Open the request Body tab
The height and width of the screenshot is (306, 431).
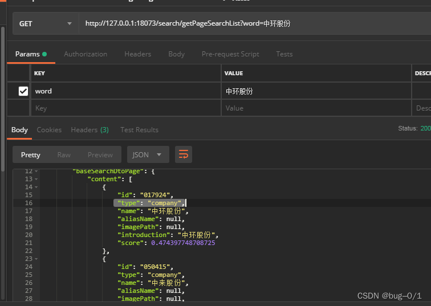176,54
